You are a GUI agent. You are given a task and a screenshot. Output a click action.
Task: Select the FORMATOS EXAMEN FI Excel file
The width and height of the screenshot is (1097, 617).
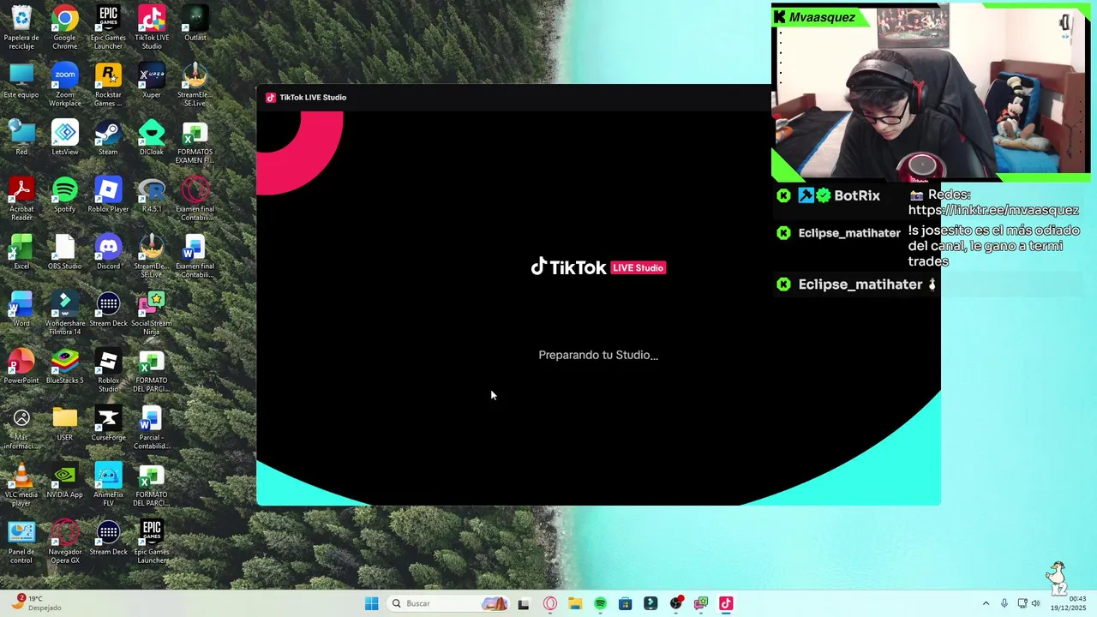pos(195,142)
